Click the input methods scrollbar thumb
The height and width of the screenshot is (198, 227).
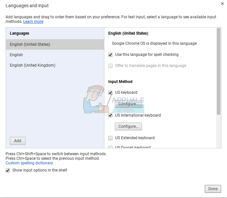click(219, 71)
